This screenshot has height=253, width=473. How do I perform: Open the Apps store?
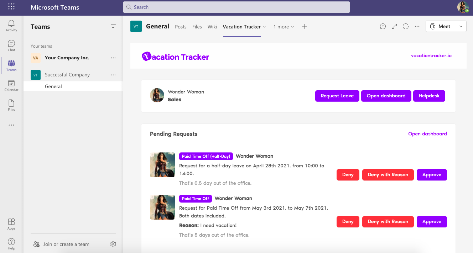point(11,224)
